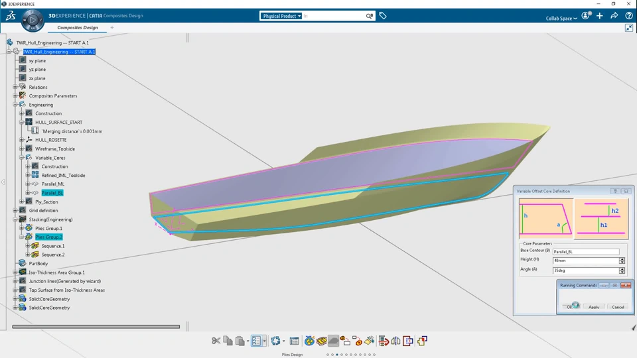
Task: Click the stacking reorder red arrow icon
Action: pyautogui.click(x=384, y=341)
